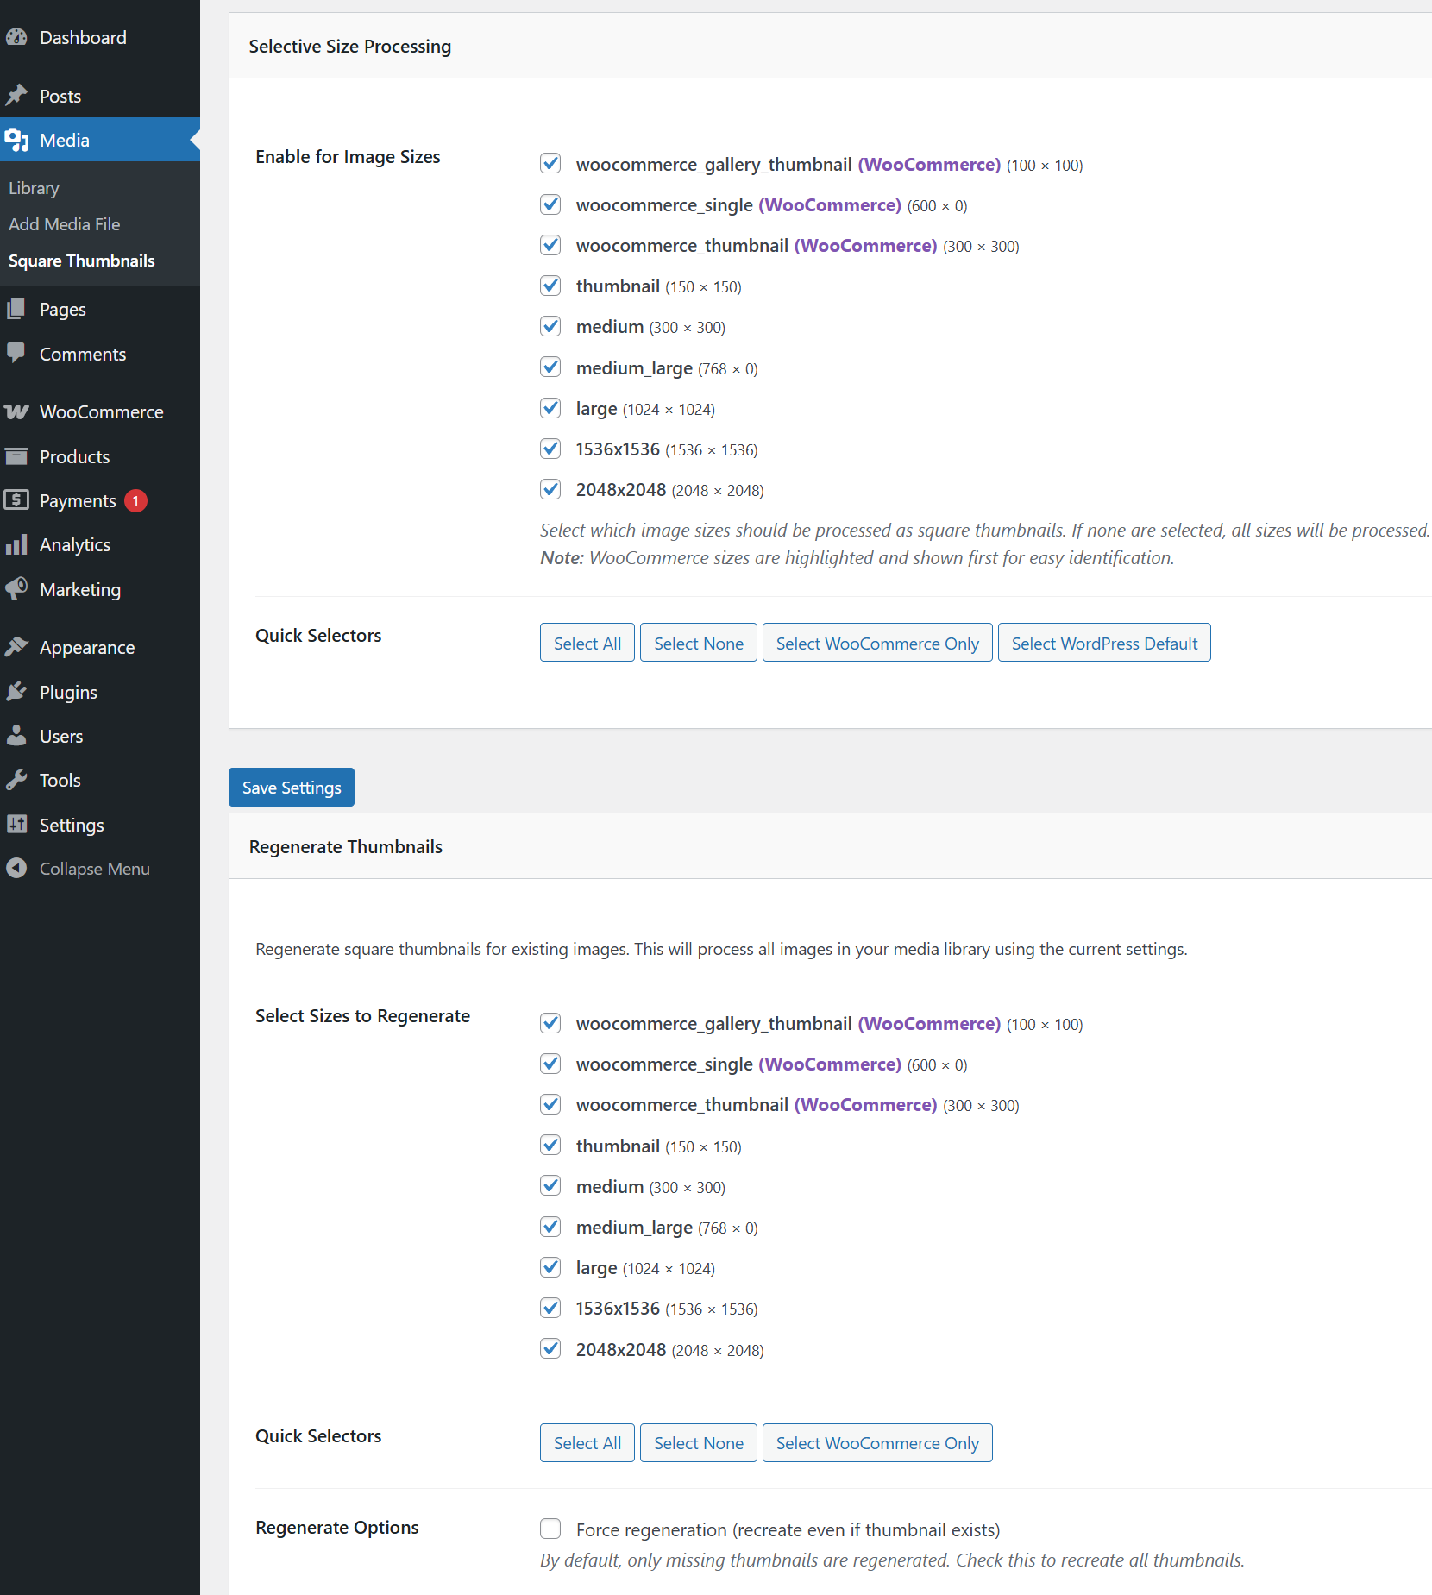Uncheck 2048x2048 under Select Sizes to Regenerate
The height and width of the screenshot is (1595, 1432).
pos(550,1349)
